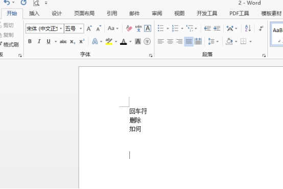Click the 剪切 (Cut) button
Image resolution: width=283 pixels, height=189 pixels.
pos(7,25)
